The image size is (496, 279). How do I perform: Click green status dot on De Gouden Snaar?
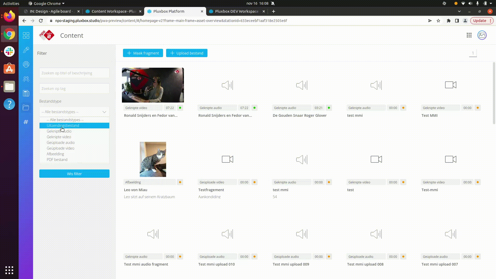click(x=329, y=108)
